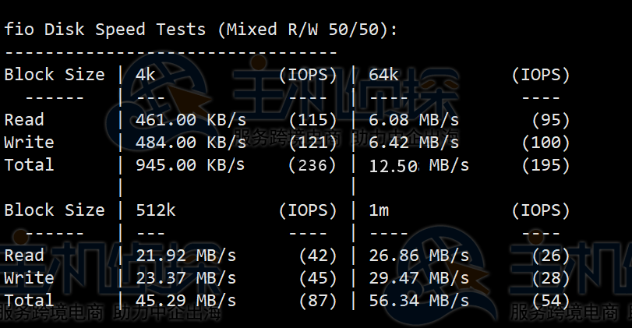Select the 64k column header
Image resolution: width=632 pixels, height=328 pixels.
pos(384,75)
